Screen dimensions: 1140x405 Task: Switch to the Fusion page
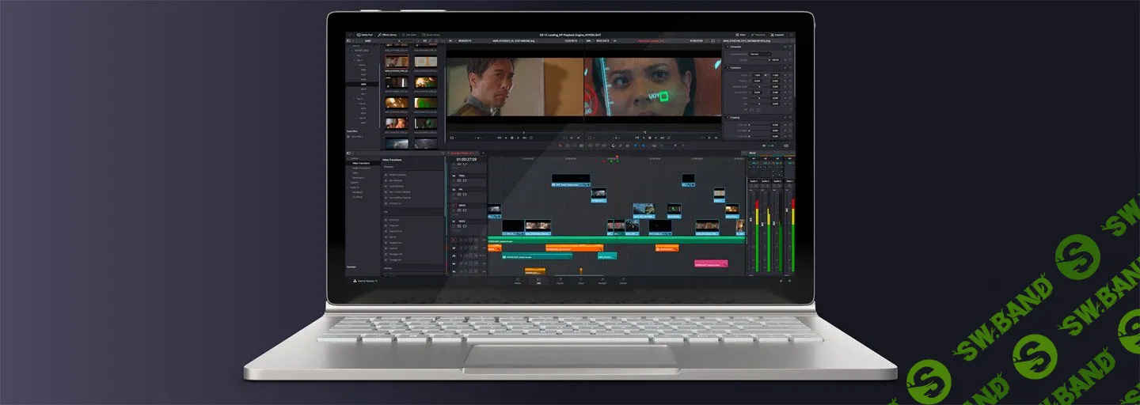560,281
